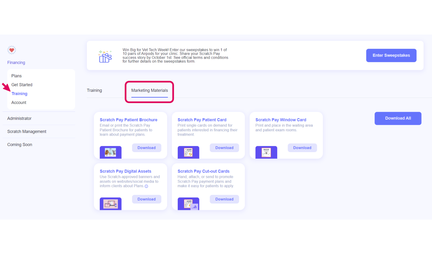Open the Digital Assets thumbnail image
The image size is (432, 254).
coord(111,204)
